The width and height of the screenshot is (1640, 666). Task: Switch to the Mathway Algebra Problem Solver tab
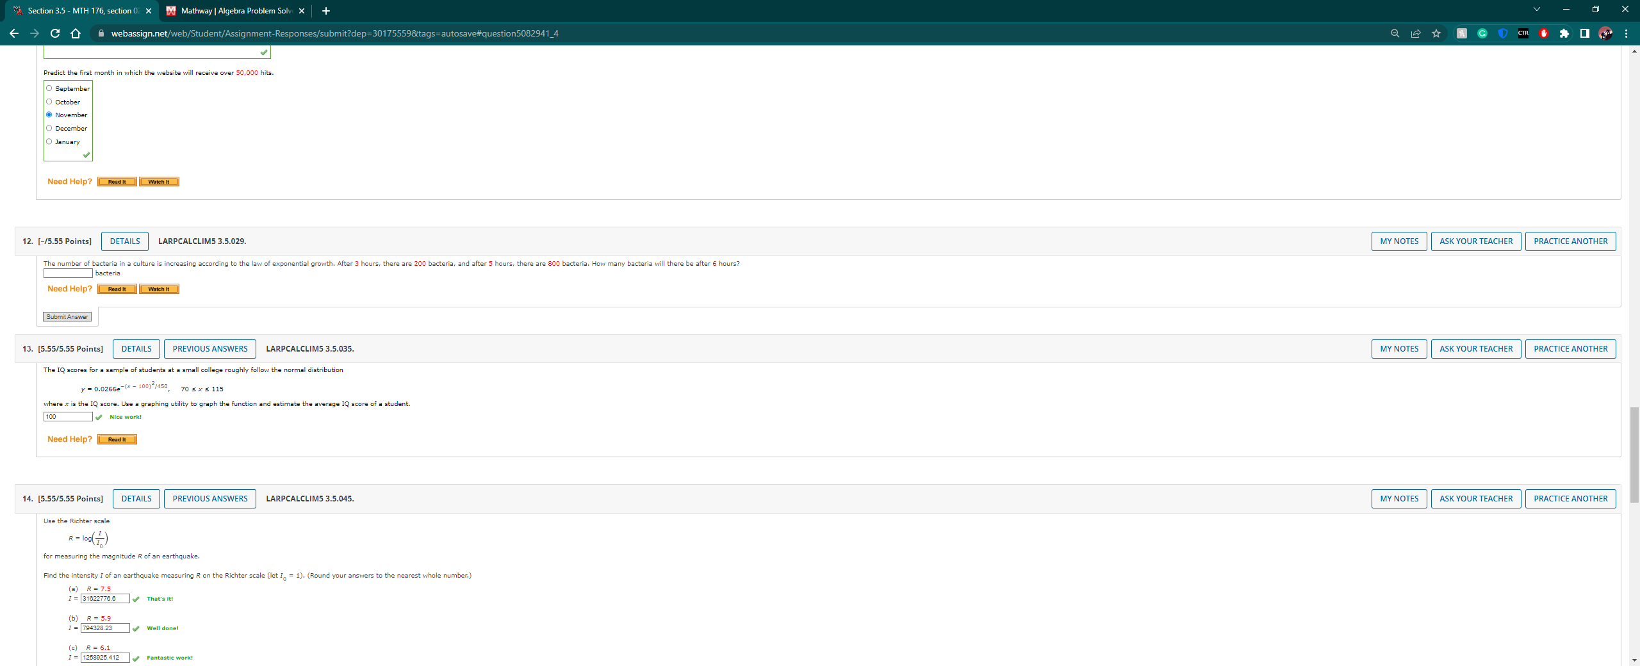tap(235, 11)
